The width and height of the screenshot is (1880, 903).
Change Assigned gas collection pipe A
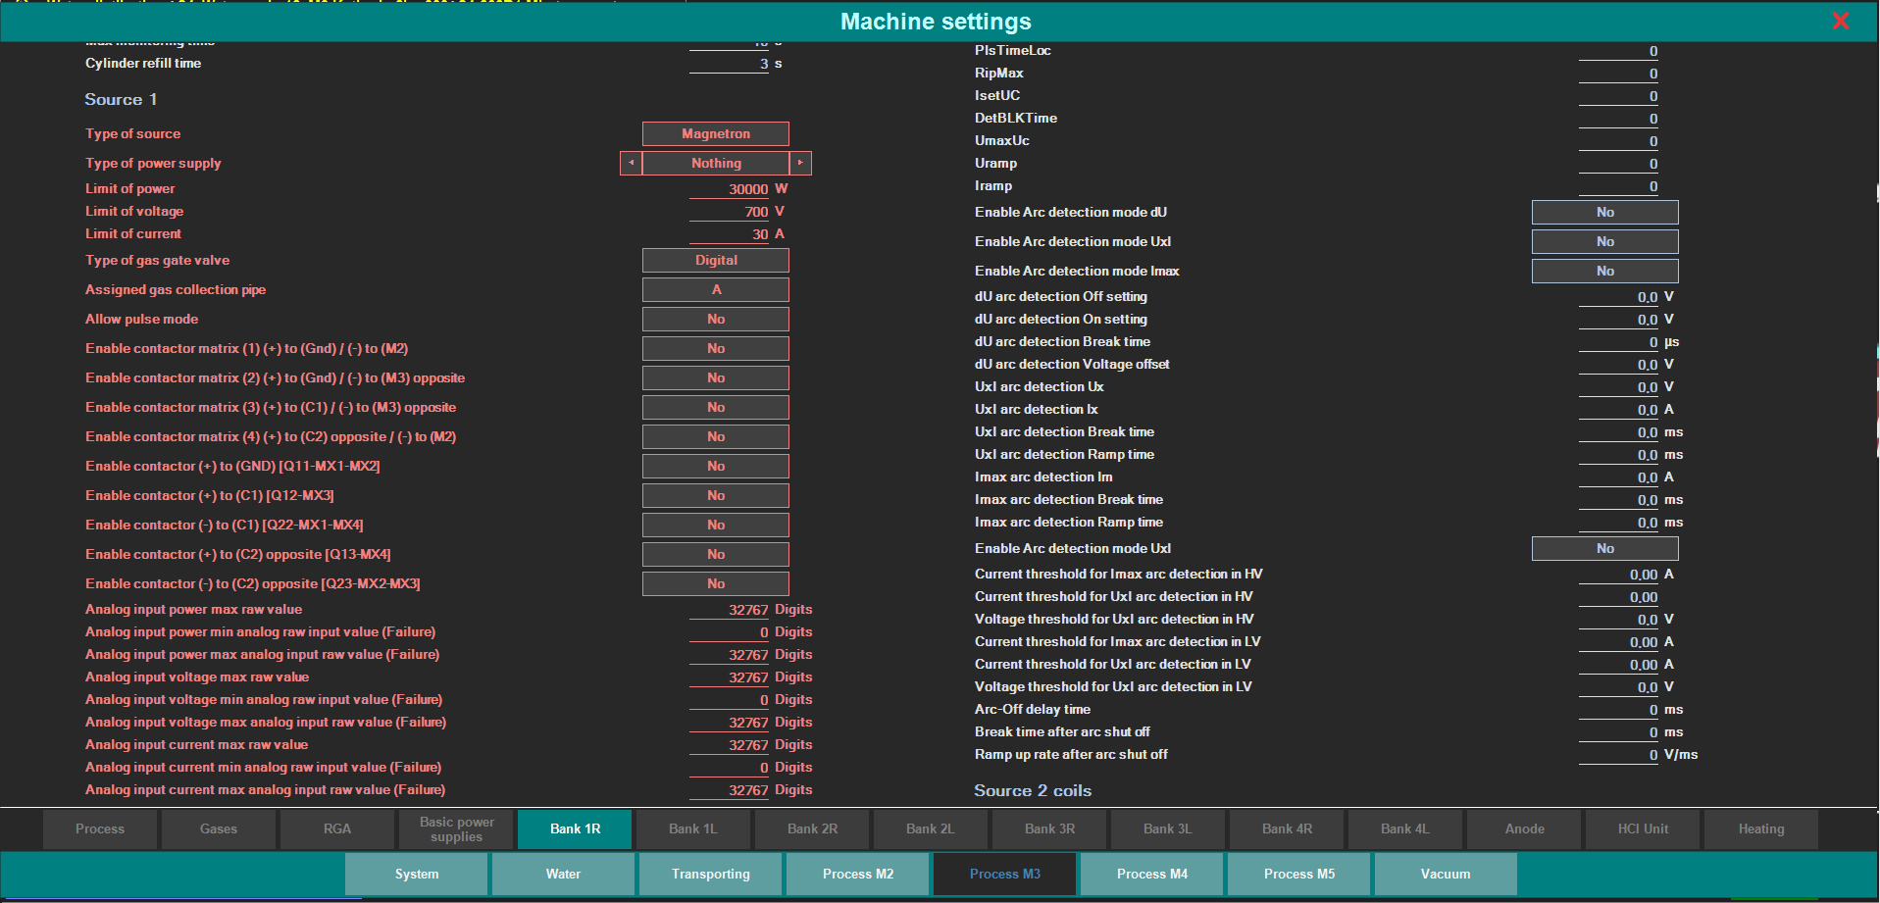pos(715,290)
